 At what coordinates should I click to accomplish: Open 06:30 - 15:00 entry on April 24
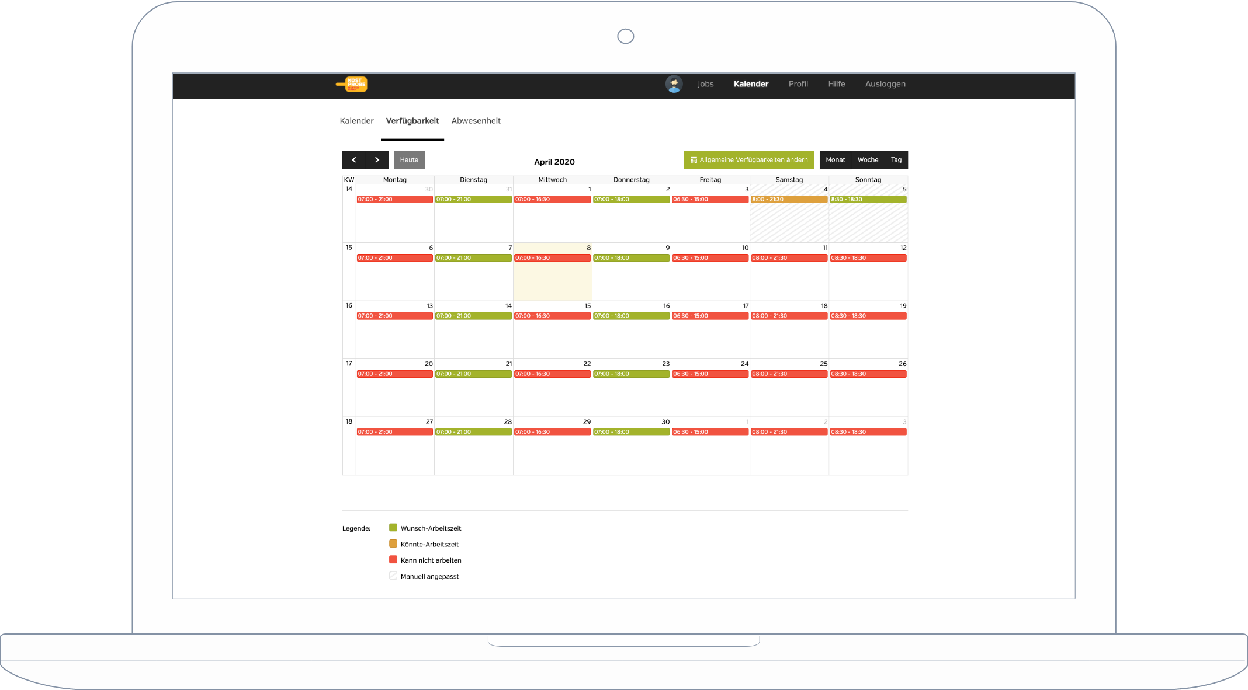click(x=710, y=374)
